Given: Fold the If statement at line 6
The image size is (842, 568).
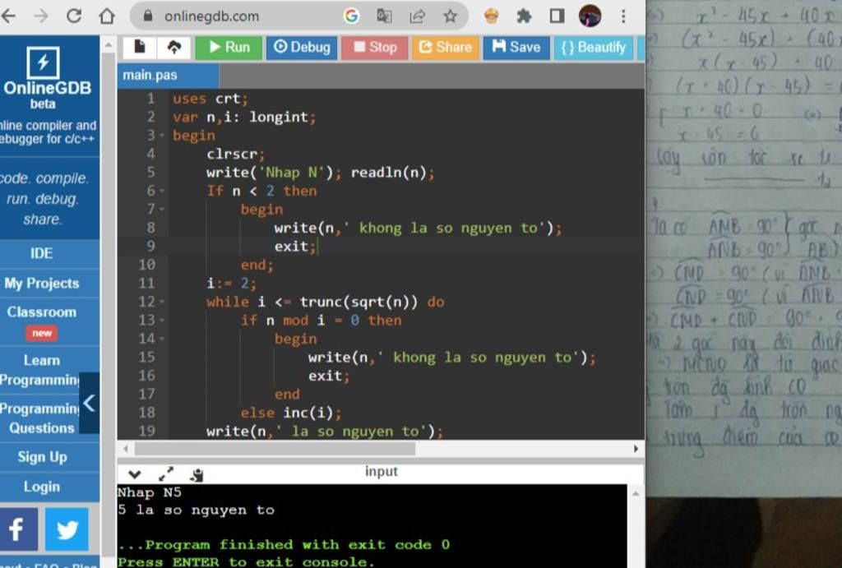Looking at the screenshot, I should (162, 192).
